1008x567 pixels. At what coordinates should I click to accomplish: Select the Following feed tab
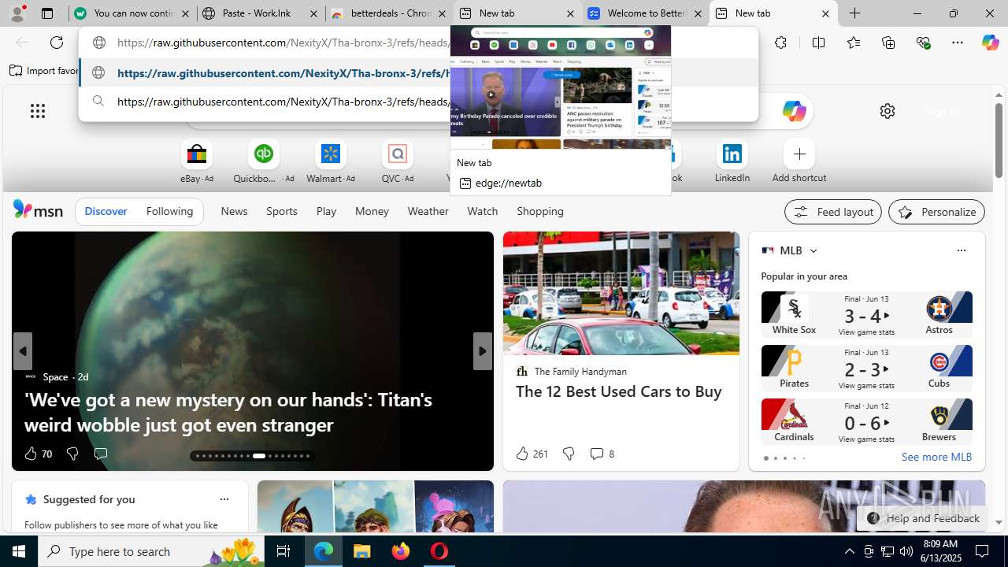[169, 211]
